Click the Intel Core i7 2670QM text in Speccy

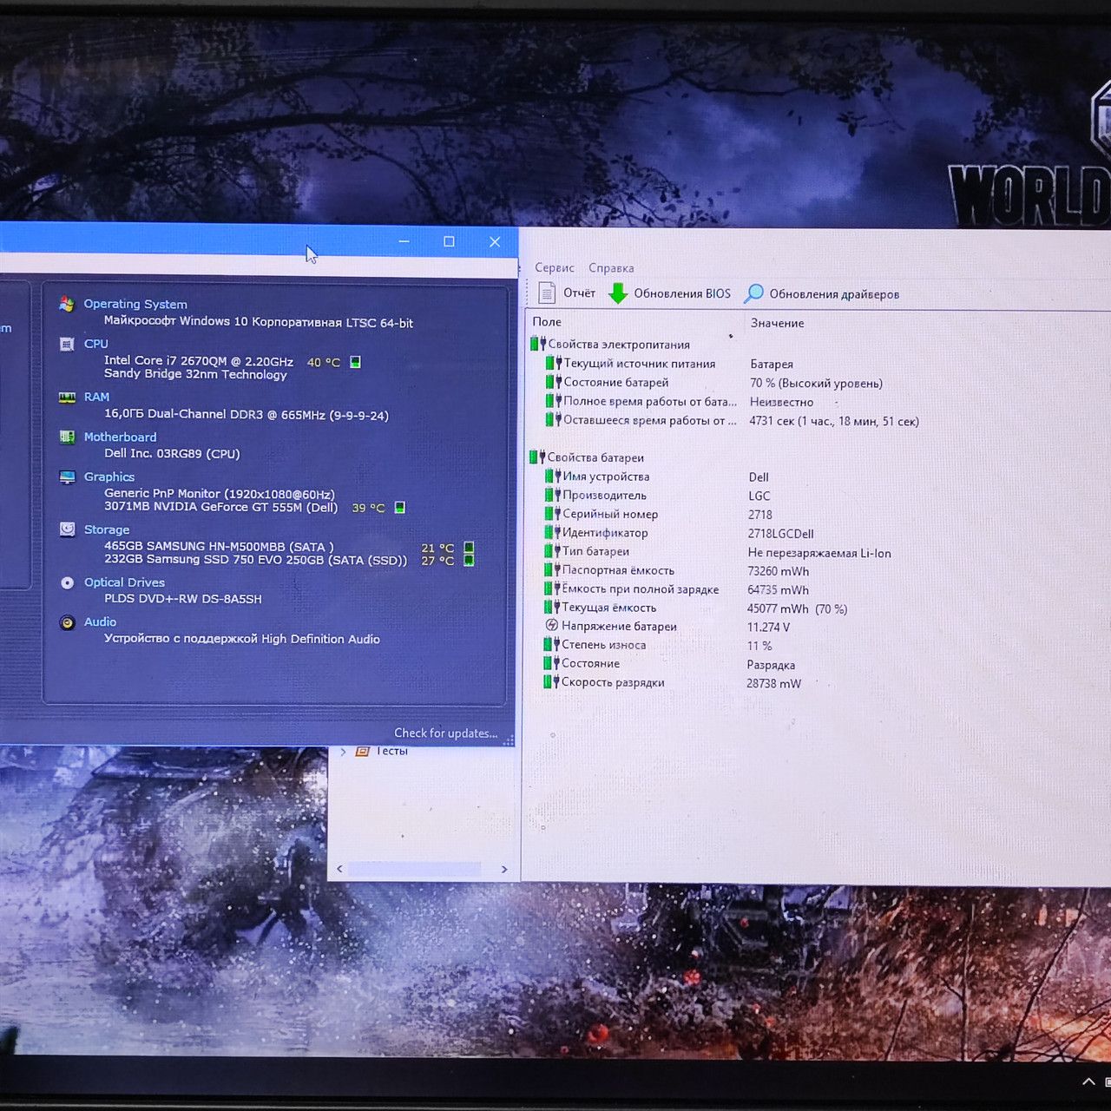(199, 361)
